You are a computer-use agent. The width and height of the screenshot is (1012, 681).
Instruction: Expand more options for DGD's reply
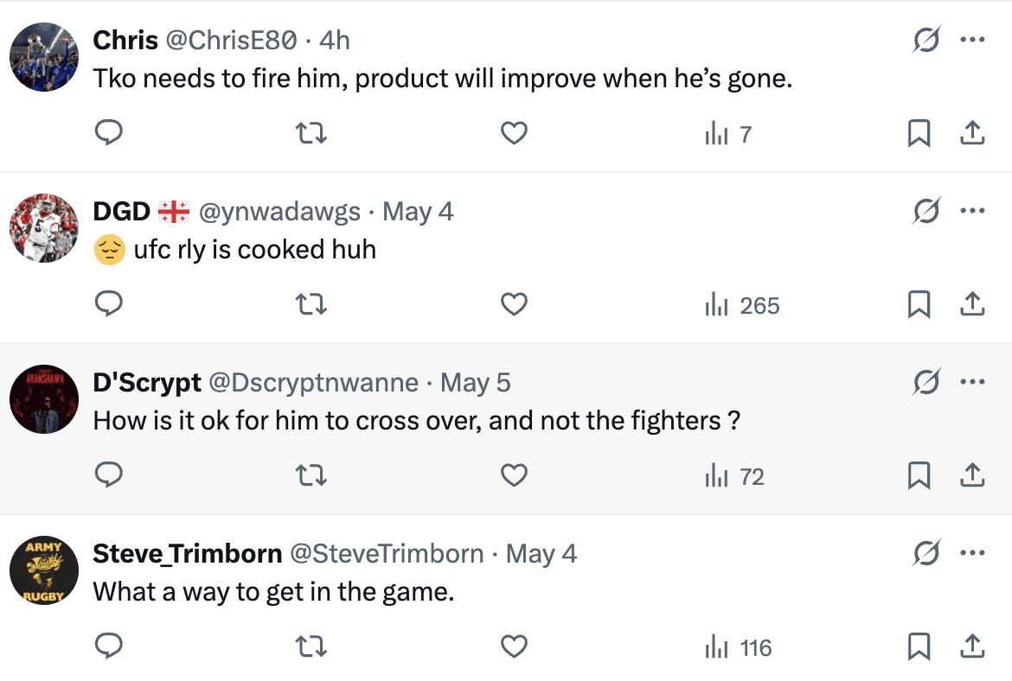974,210
